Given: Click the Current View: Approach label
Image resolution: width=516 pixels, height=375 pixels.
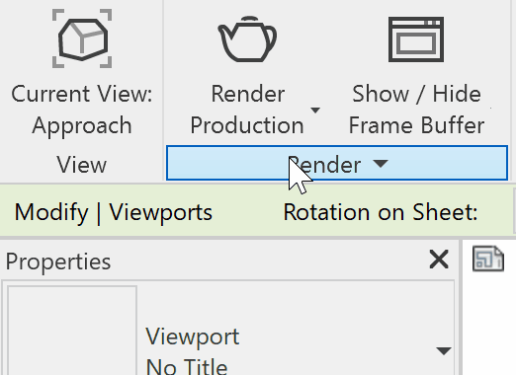Looking at the screenshot, I should click(x=82, y=110).
